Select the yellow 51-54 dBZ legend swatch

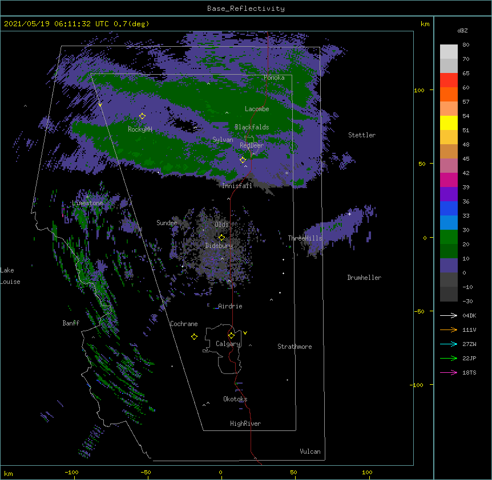coord(449,123)
